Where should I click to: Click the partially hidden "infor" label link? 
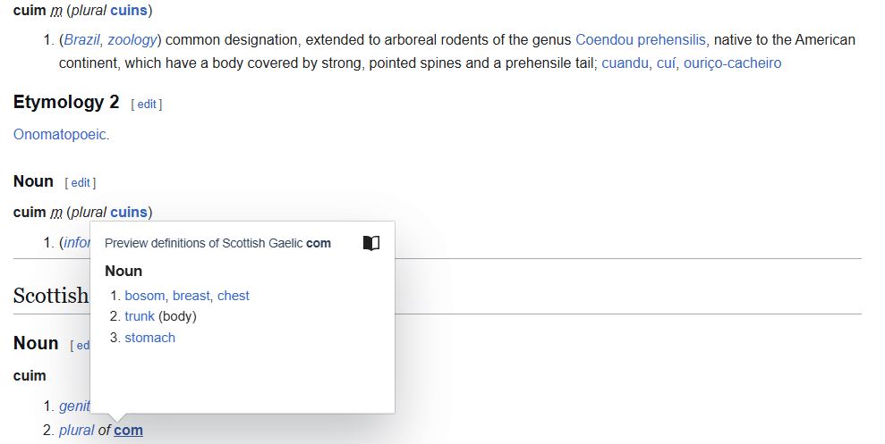click(x=75, y=243)
